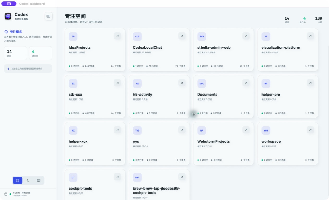
Task: Click 2 进行中 on workspace card
Action: (267, 160)
